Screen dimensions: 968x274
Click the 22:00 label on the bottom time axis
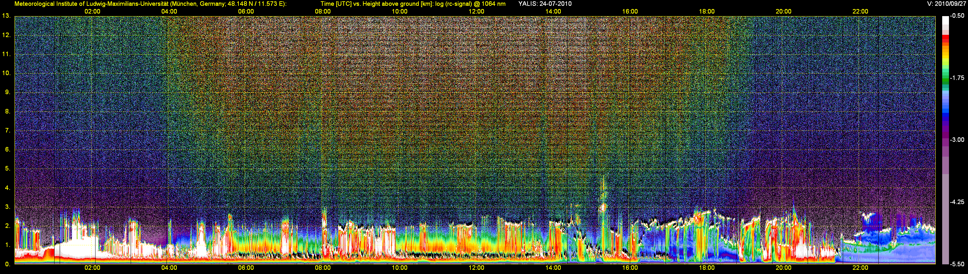point(860,268)
